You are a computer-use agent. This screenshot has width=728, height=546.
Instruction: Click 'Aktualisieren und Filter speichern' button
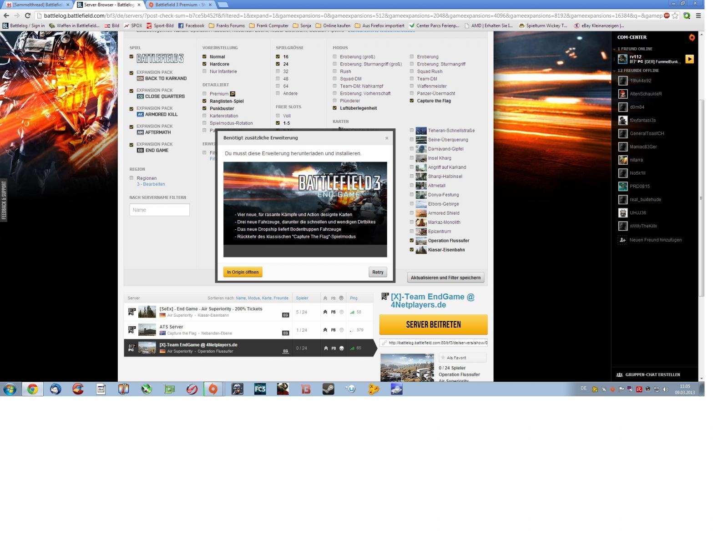(x=445, y=278)
